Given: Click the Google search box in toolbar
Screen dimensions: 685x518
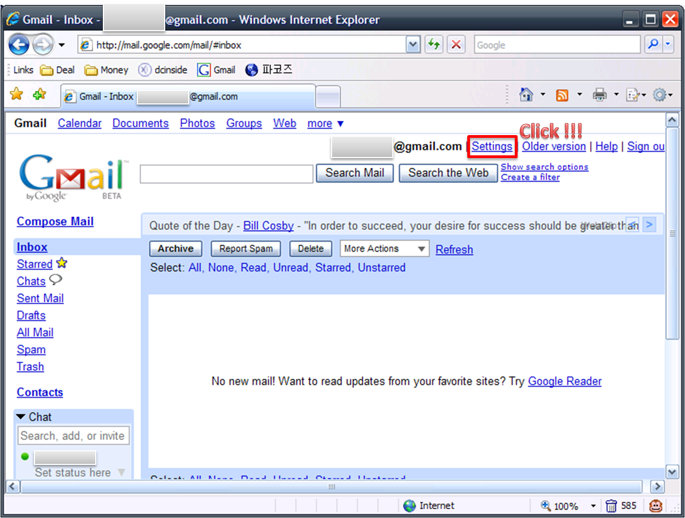Looking at the screenshot, I should [556, 45].
